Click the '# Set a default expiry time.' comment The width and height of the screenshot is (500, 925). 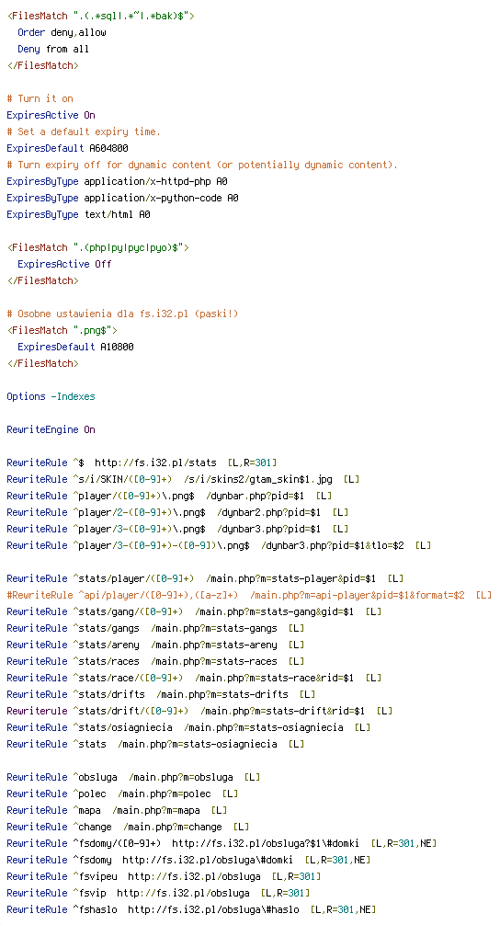(x=84, y=131)
